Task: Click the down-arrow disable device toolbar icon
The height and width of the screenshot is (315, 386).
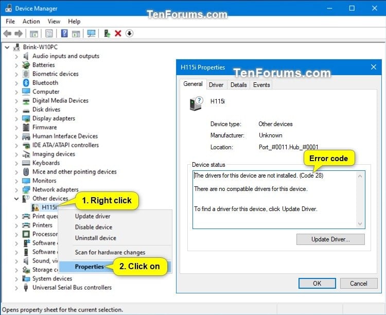Action: click(129, 33)
